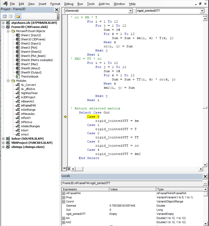The image size is (209, 226).
Task: Open the mFrameP44 module icon
Action: click(x=18, y=106)
